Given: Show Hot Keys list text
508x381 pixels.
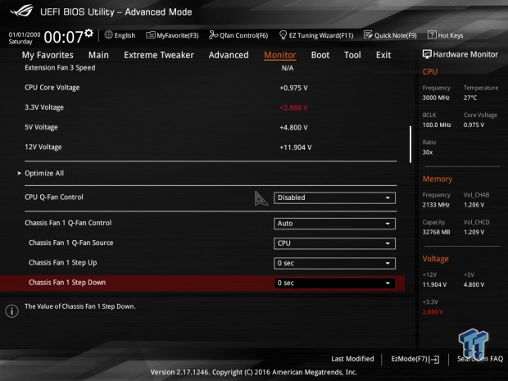Looking at the screenshot, I should [x=451, y=35].
